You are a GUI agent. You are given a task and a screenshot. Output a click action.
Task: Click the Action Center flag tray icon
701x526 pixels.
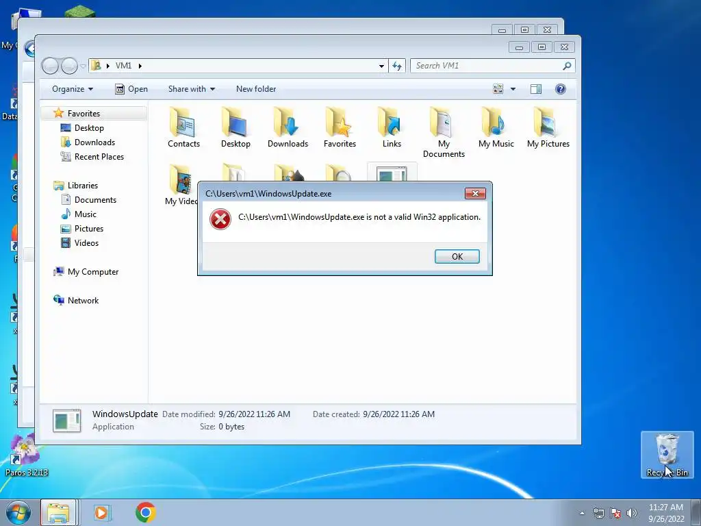point(615,513)
